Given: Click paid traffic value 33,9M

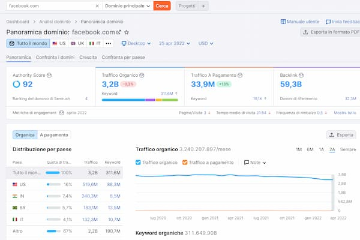Looking at the screenshot, I should (x=203, y=84).
